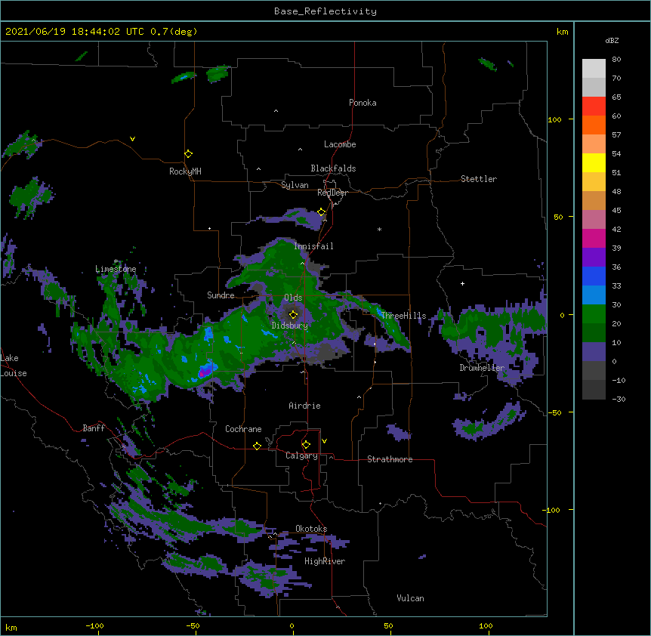Click the yellow diamond marker above the RockyMH label
Image resolution: width=651 pixels, height=636 pixels.
(188, 154)
